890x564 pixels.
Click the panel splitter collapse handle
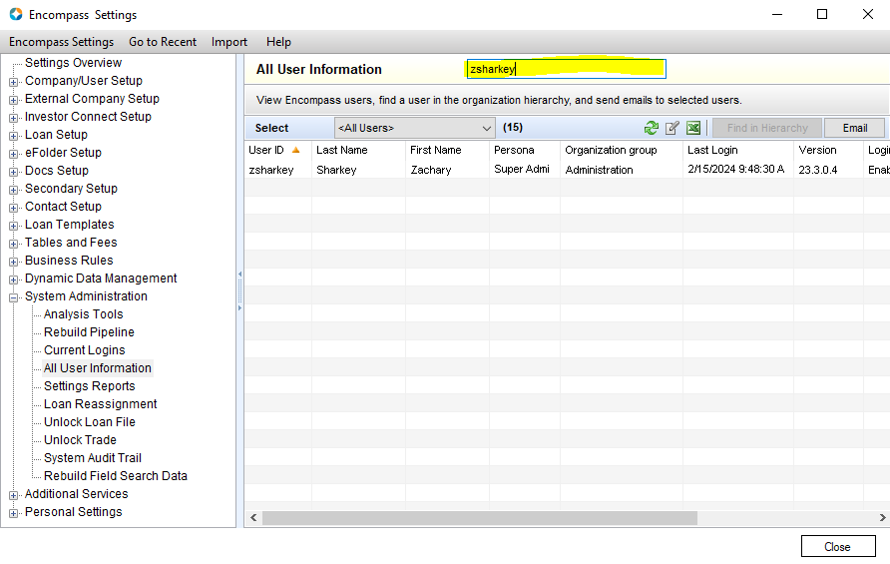[x=239, y=289]
